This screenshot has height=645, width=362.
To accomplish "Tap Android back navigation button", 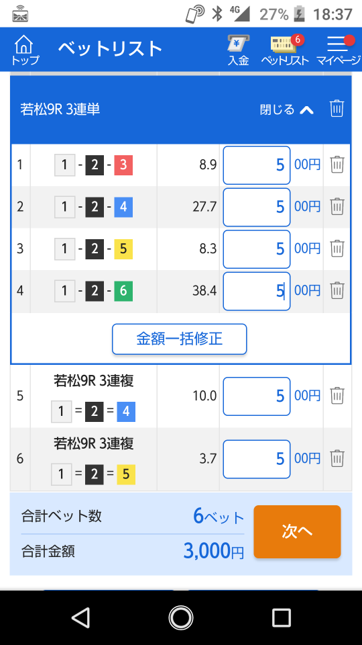I will click(x=81, y=617).
